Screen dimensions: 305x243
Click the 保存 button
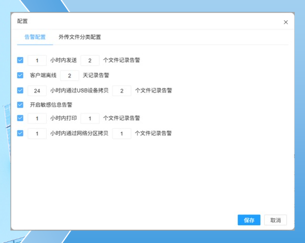click(249, 220)
